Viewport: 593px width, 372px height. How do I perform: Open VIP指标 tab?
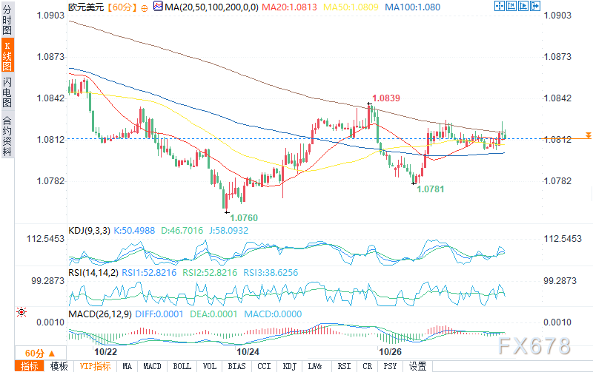point(96,366)
